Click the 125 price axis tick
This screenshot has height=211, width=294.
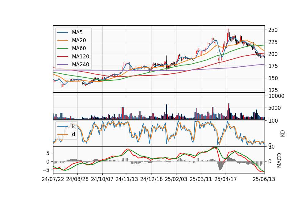click(273, 90)
